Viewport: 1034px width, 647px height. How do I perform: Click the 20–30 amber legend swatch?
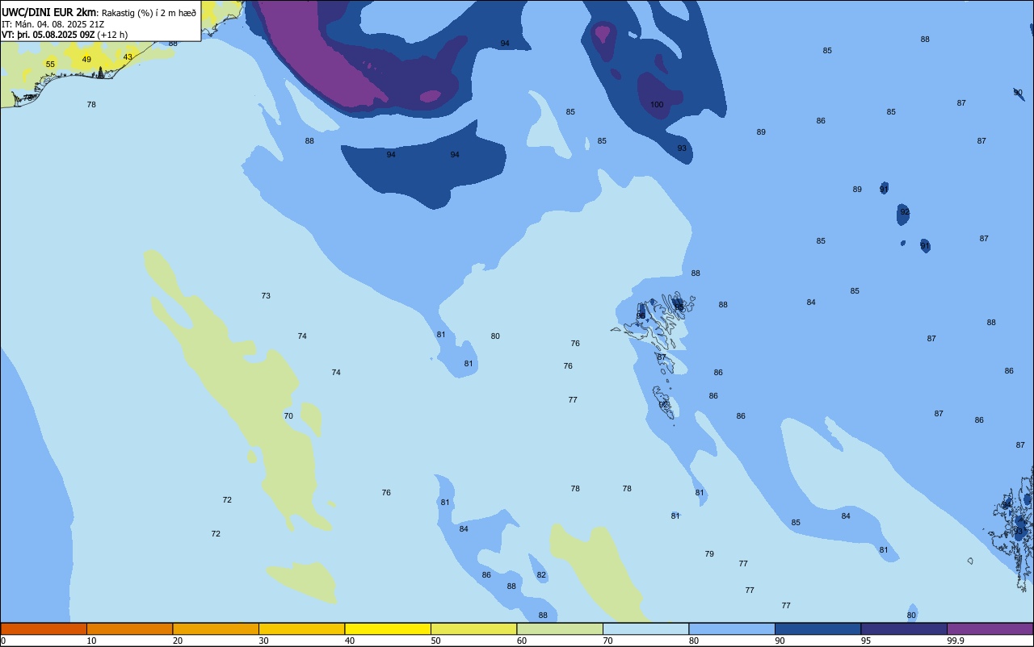pyautogui.click(x=216, y=628)
